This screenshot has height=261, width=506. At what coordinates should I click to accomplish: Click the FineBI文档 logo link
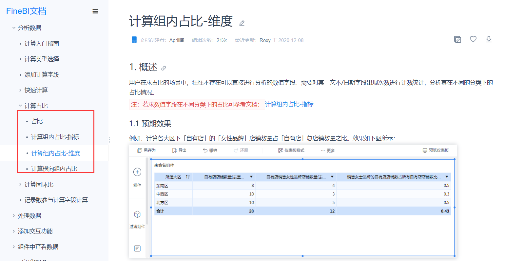[x=26, y=11]
